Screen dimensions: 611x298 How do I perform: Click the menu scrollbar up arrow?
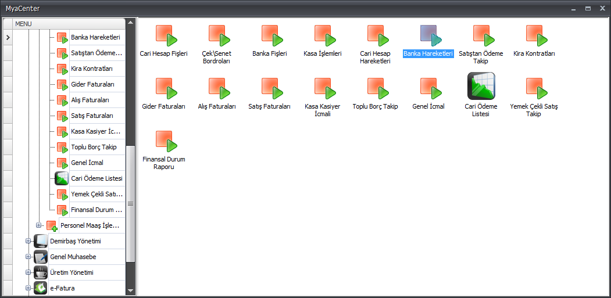tap(131, 23)
